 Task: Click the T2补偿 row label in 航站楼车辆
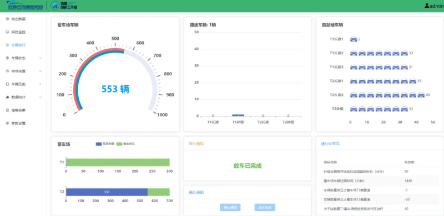point(337,109)
